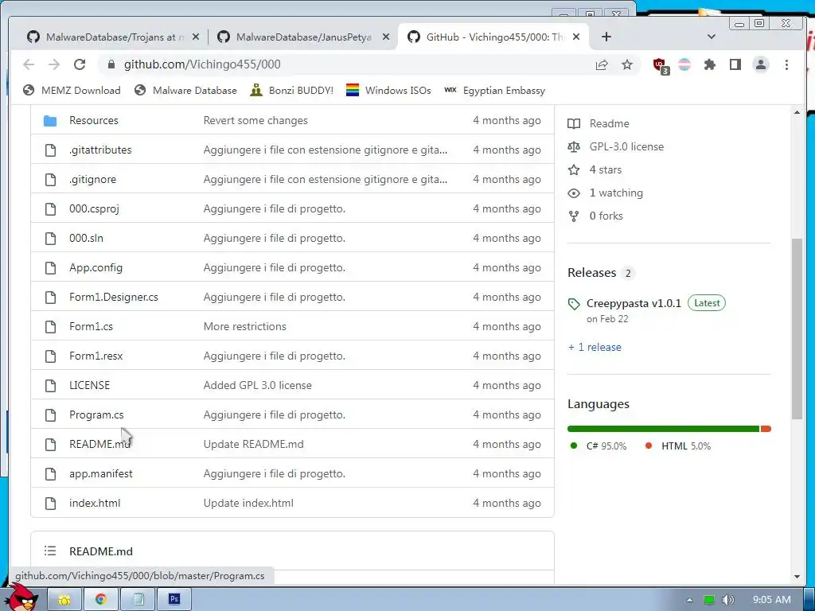815x611 pixels.
Task: Open Egyptian Embassy bookmark
Action: tap(495, 91)
